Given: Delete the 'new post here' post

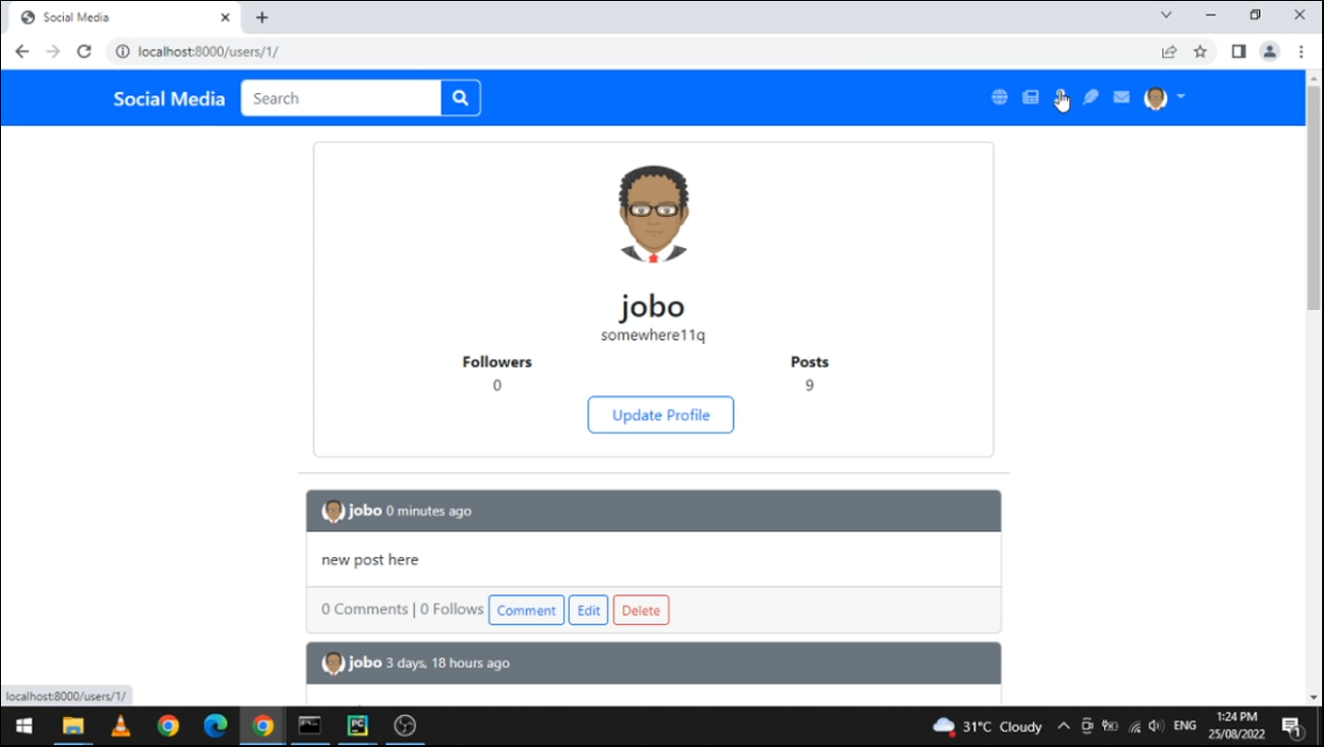Looking at the screenshot, I should click(x=641, y=610).
